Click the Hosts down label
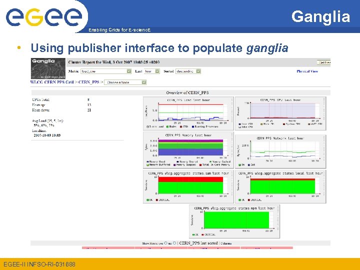The width and height of the screenshot is (360, 270). [40, 110]
